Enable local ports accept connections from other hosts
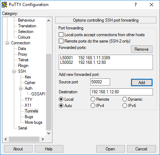Screen dimensions: 160x155 pyautogui.click(x=61, y=35)
